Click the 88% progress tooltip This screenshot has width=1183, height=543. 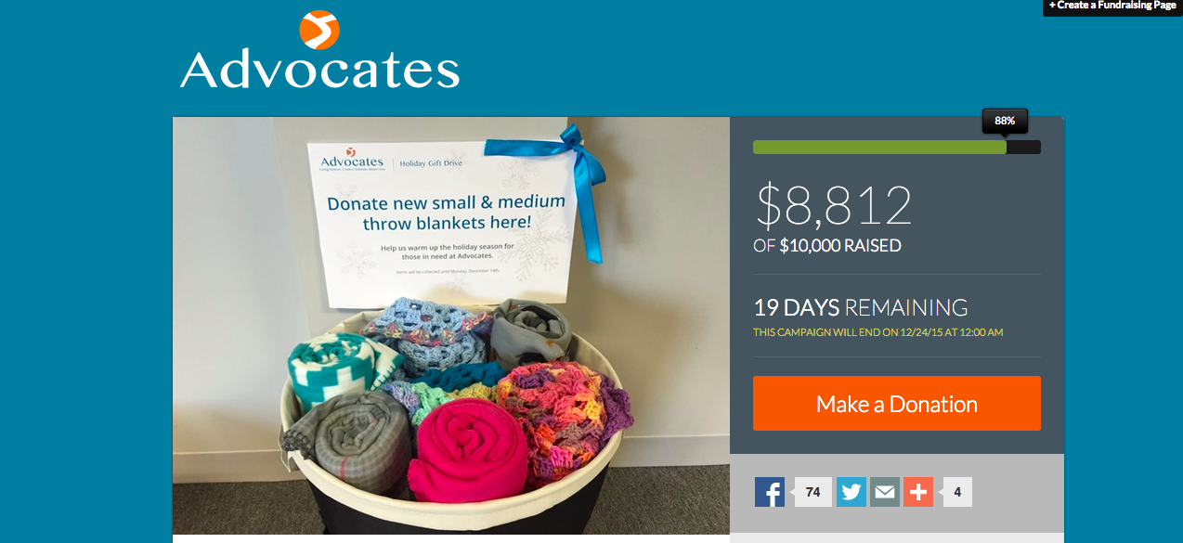click(x=1006, y=121)
